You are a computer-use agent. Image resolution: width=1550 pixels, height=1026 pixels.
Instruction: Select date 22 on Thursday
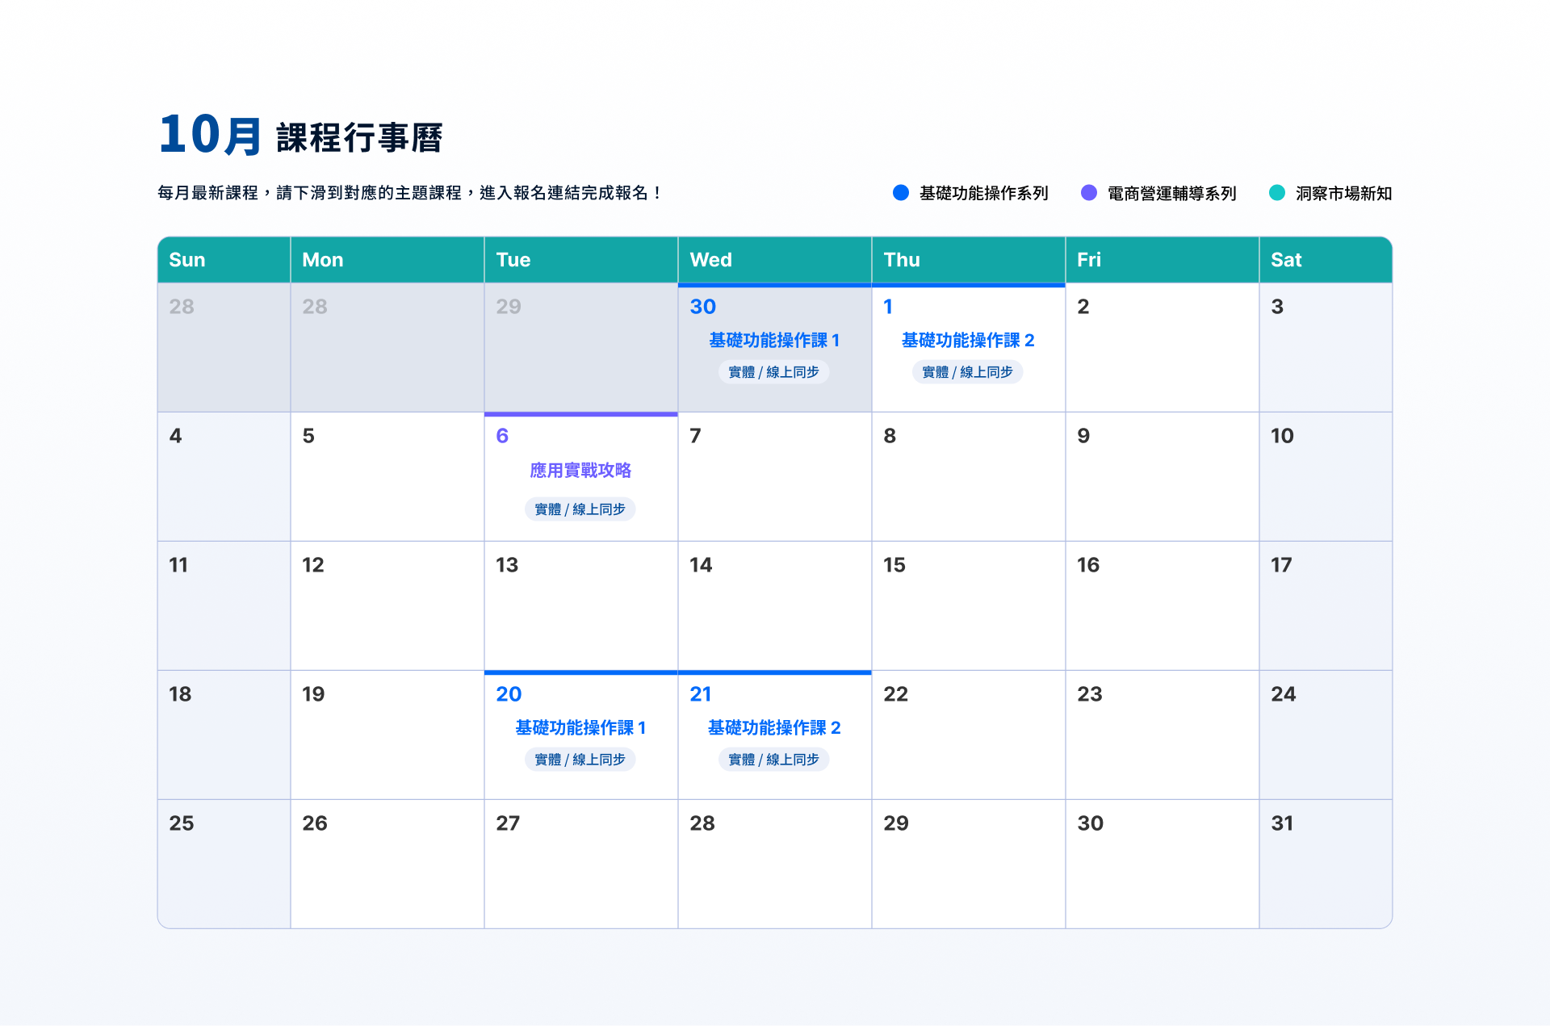pyautogui.click(x=895, y=694)
